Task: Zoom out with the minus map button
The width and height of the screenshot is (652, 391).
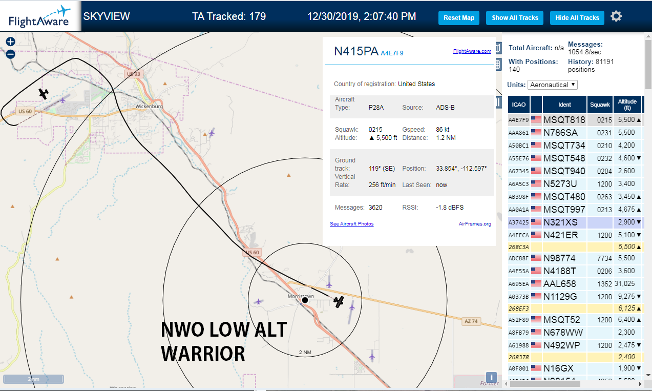Action: (10, 54)
